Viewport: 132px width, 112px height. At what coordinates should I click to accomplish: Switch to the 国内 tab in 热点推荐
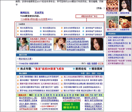click(x=88, y=74)
